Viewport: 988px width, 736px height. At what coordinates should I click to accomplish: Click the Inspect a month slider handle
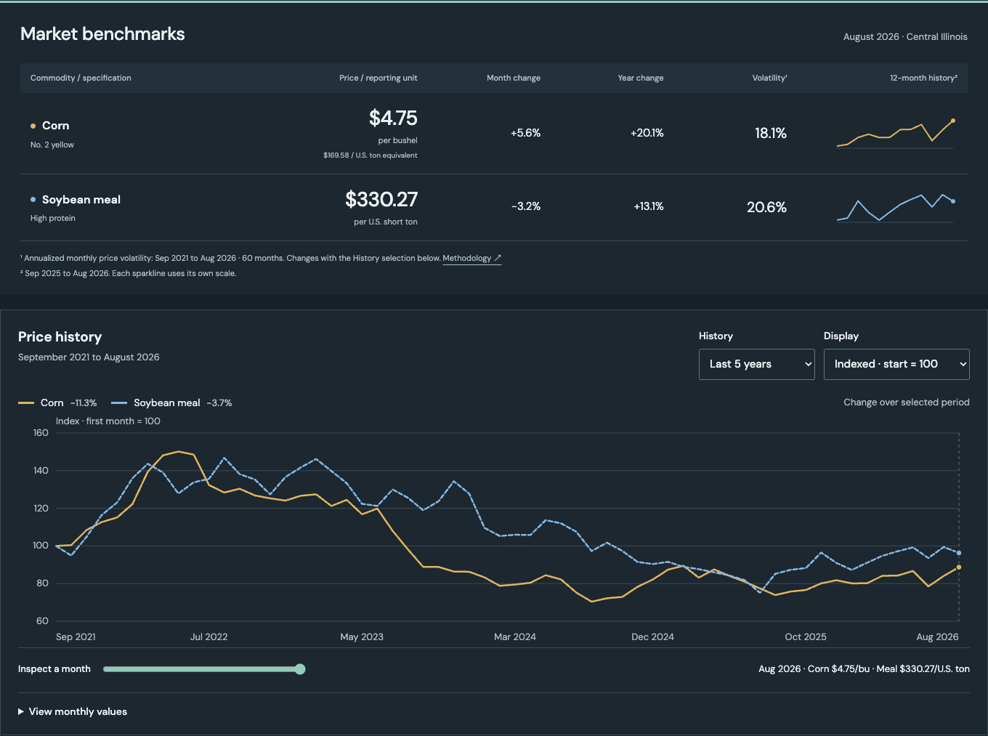tap(300, 669)
